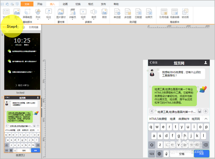Open the settings gear icon in quick access bar
215x159 pixels.
[x=12, y=4]
